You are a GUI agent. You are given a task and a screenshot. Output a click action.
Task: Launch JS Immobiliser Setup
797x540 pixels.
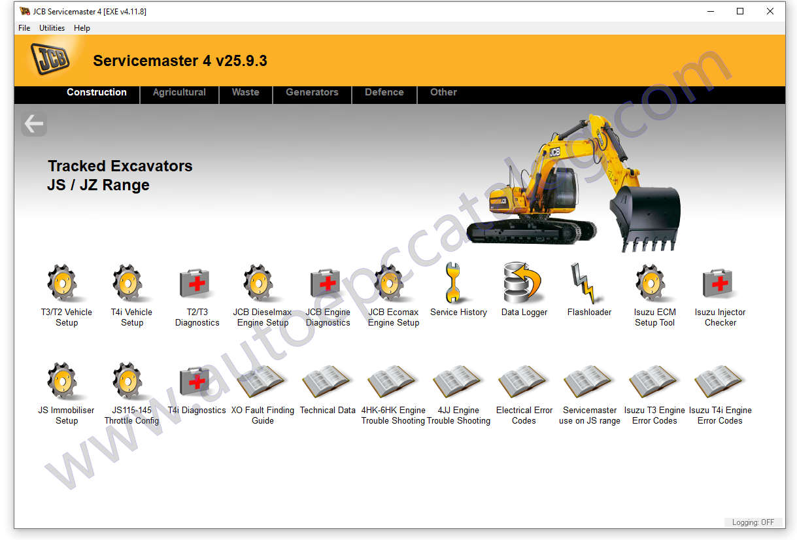65,382
